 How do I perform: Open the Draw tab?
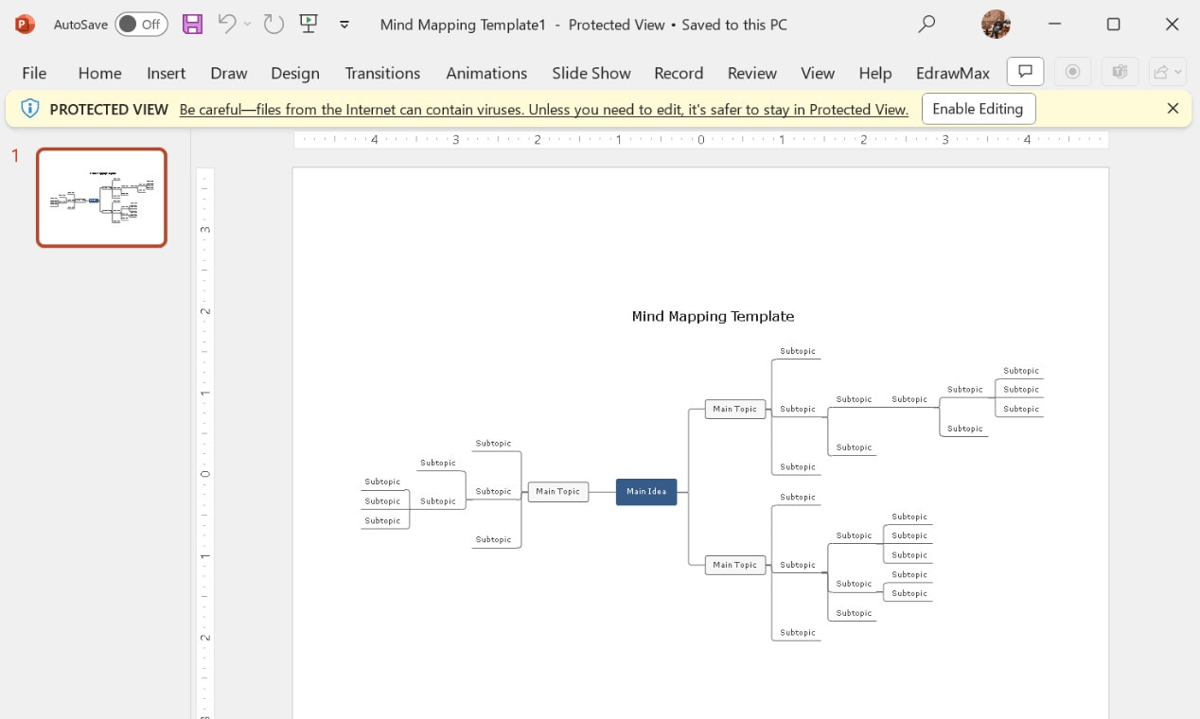(x=229, y=73)
